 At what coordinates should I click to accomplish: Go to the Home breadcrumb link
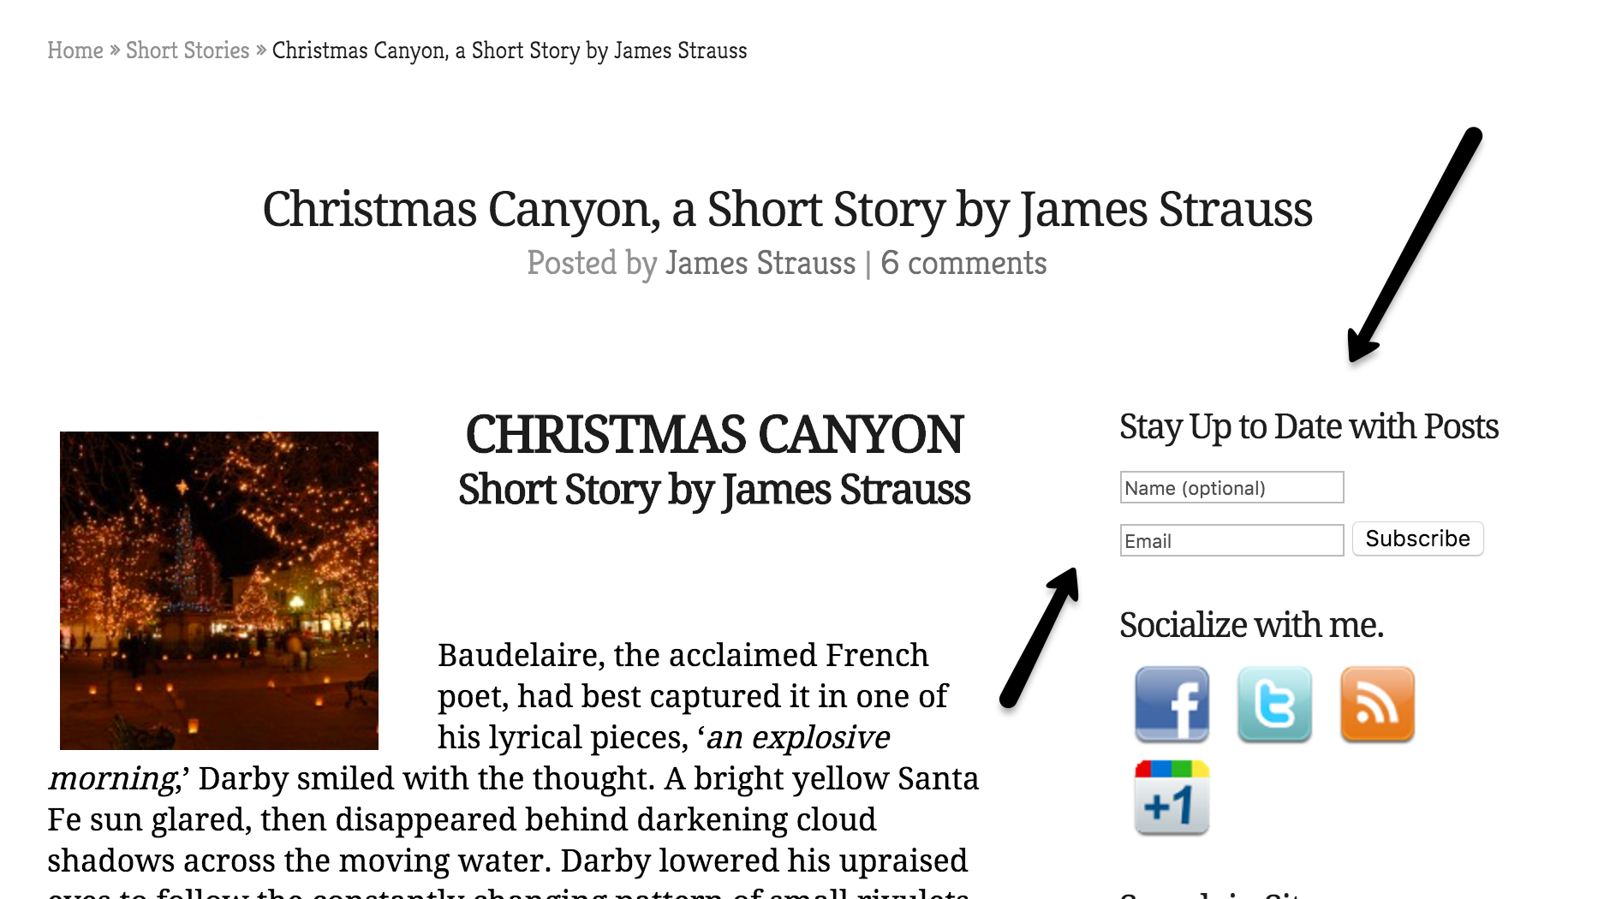[x=75, y=51]
